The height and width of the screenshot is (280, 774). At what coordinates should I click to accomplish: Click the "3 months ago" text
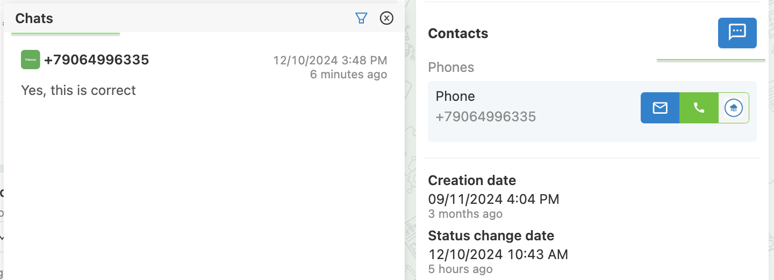coord(465,214)
